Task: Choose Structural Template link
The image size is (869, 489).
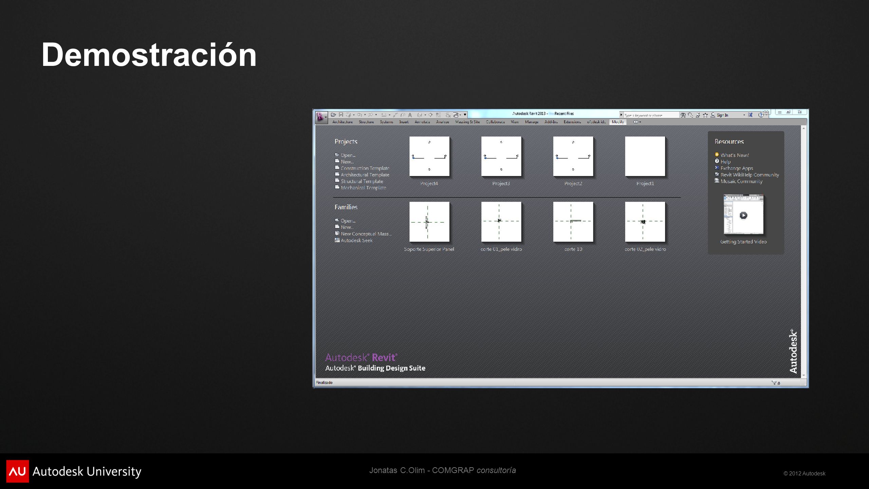Action: pyautogui.click(x=362, y=181)
